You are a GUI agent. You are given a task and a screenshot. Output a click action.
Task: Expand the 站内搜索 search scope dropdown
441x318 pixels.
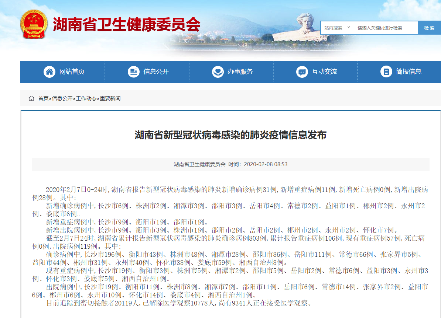pyautogui.click(x=337, y=28)
